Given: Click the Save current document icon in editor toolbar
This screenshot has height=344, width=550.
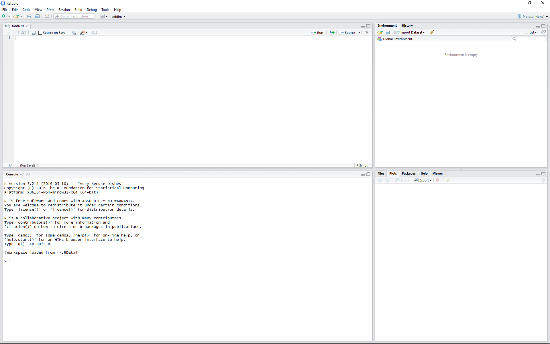Looking at the screenshot, I should coord(34,33).
